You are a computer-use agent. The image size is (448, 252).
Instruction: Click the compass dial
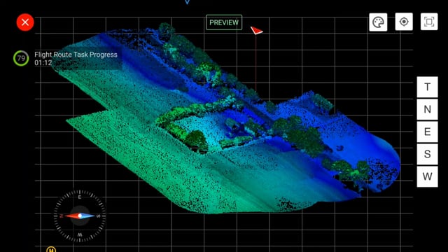[80, 216]
